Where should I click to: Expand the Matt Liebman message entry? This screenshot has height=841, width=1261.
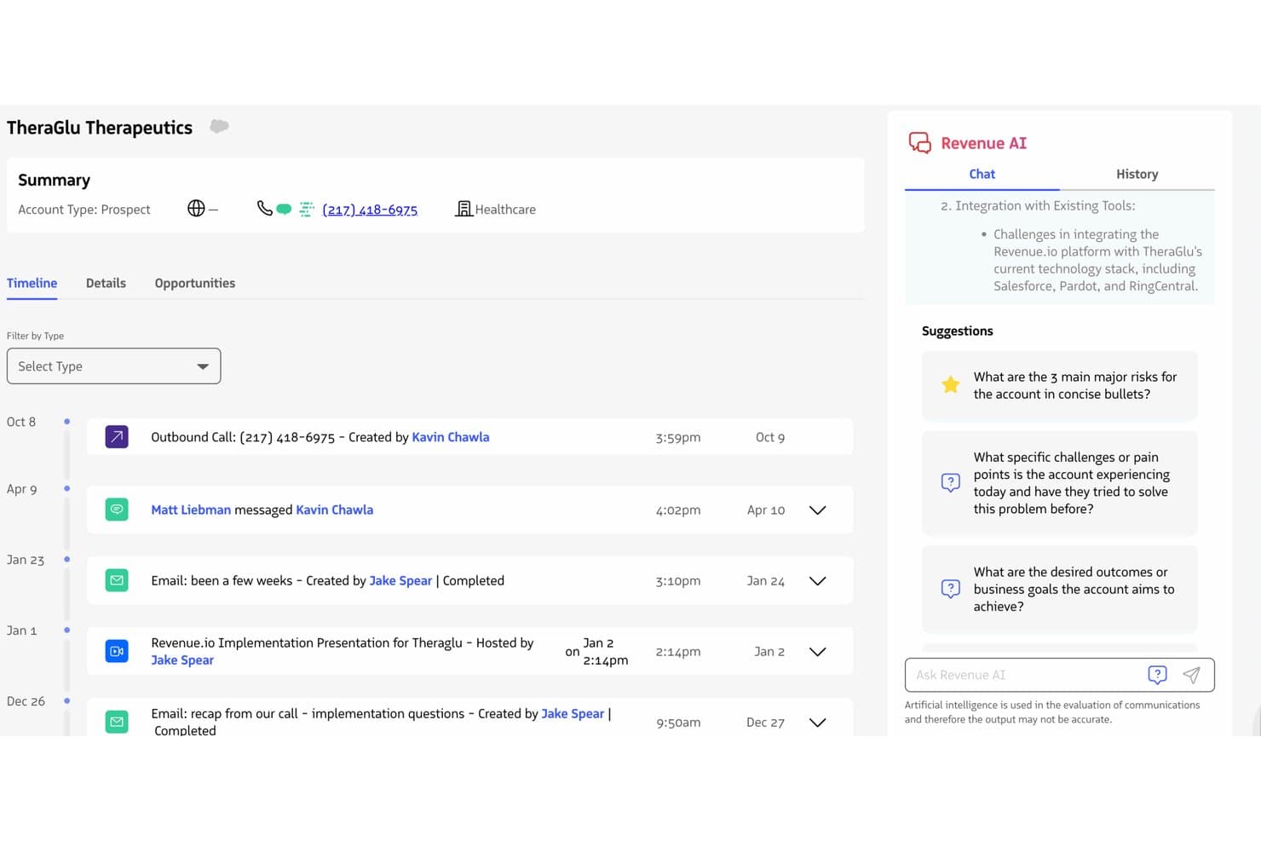point(817,510)
